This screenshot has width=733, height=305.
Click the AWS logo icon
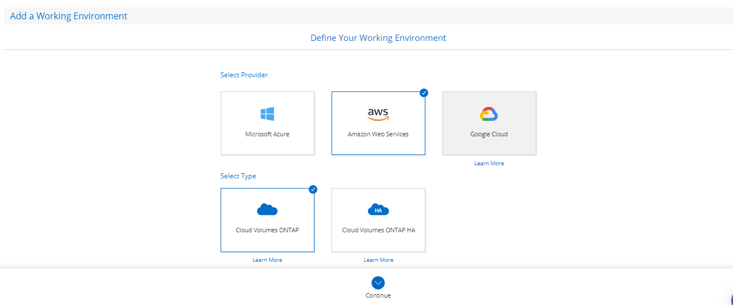point(378,114)
